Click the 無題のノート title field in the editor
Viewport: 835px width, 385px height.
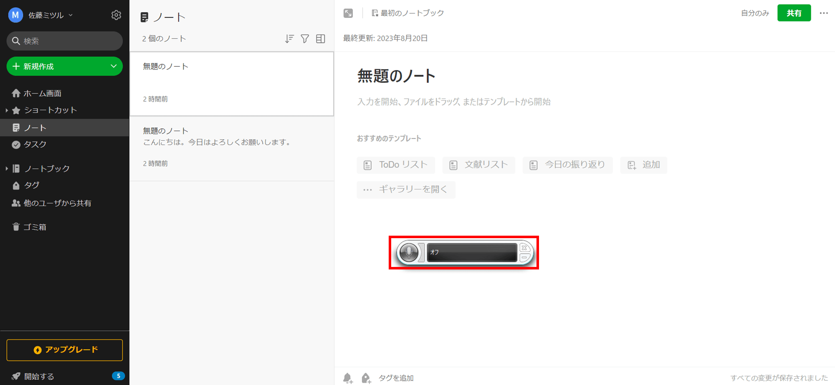(397, 76)
